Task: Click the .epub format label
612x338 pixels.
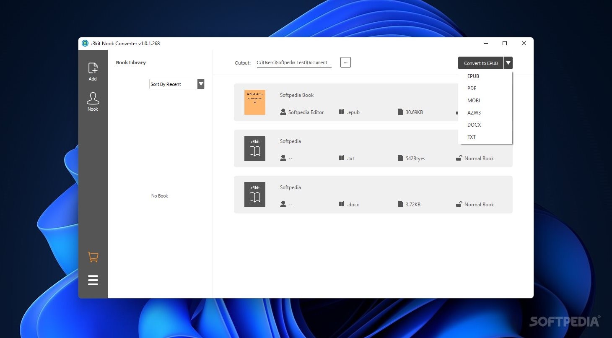Action: 353,112
